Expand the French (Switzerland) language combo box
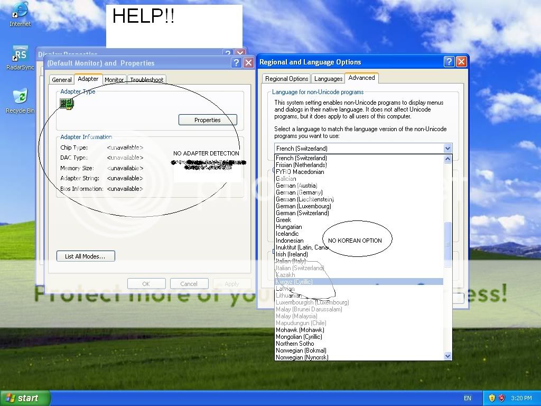The image size is (541, 406). [x=447, y=149]
